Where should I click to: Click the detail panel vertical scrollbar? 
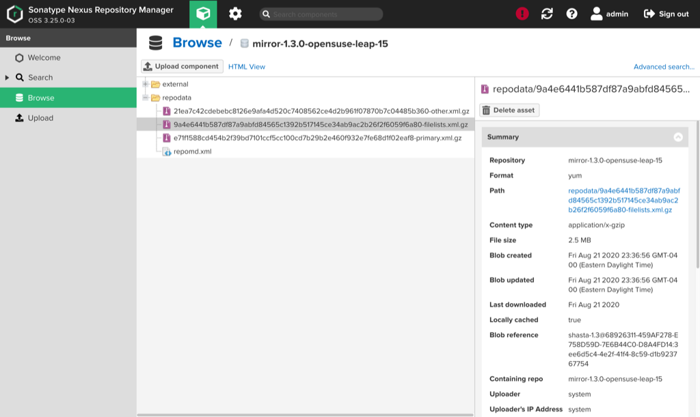(x=698, y=195)
